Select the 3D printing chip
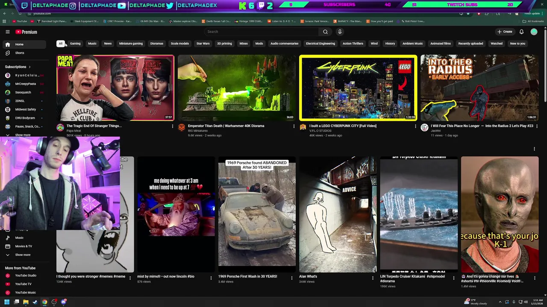 224,43
